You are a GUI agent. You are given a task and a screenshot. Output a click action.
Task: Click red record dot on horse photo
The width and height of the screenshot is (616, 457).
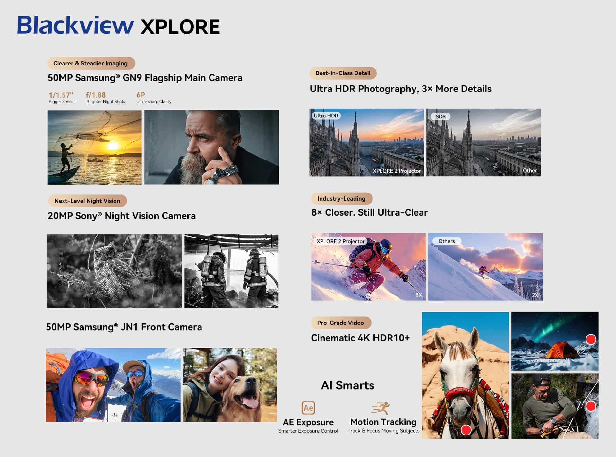tap(466, 430)
